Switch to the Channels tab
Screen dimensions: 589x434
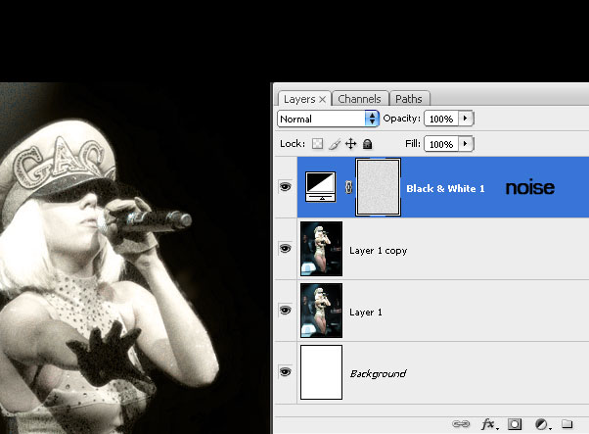click(359, 99)
